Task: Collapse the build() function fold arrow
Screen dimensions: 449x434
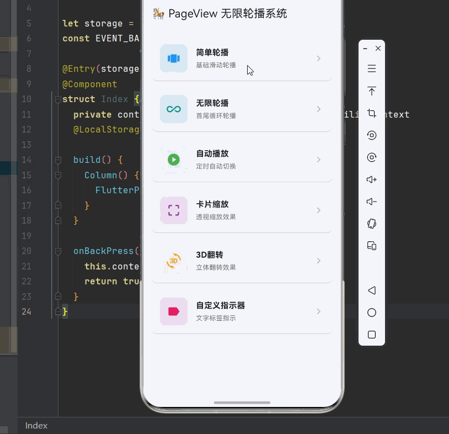Action: point(58,160)
